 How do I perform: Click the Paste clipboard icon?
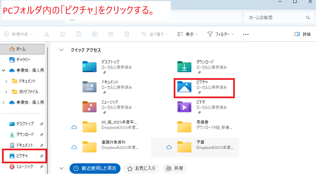coord(79,34)
